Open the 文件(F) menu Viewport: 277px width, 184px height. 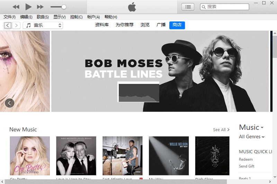click(9, 17)
